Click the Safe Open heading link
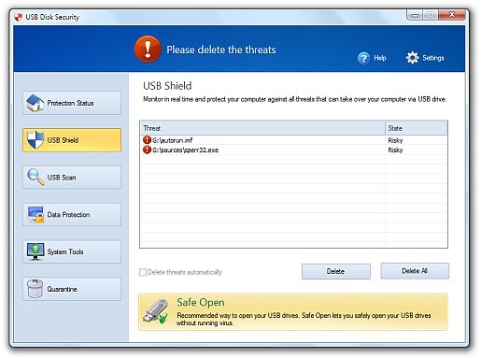The height and width of the screenshot is (358, 481). pos(201,302)
